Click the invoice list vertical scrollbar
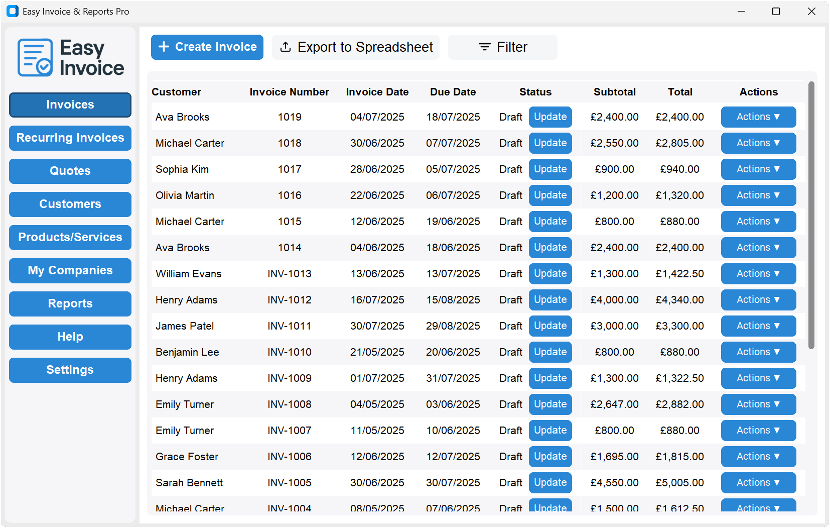The height and width of the screenshot is (528, 830). coord(811,216)
